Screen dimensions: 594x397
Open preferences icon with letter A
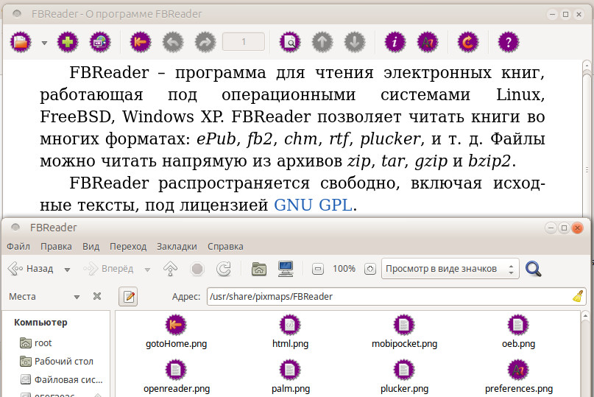pyautogui.click(x=428, y=42)
